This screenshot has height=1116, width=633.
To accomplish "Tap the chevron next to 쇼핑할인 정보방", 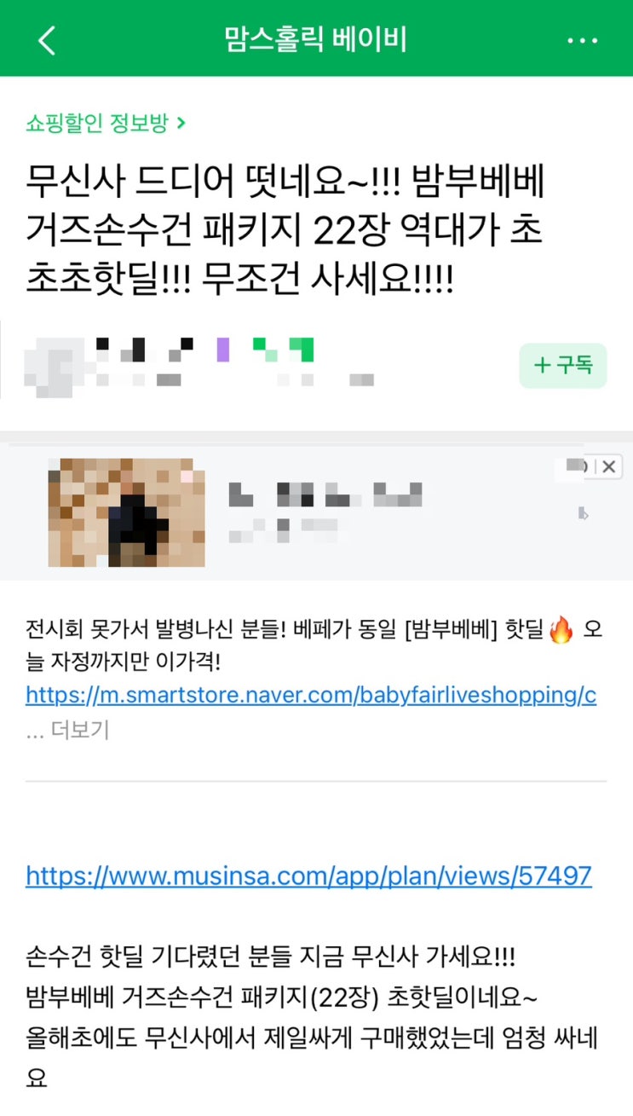I will pos(181,124).
